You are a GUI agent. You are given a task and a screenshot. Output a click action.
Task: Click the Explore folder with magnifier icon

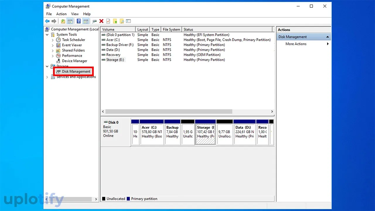point(122,21)
